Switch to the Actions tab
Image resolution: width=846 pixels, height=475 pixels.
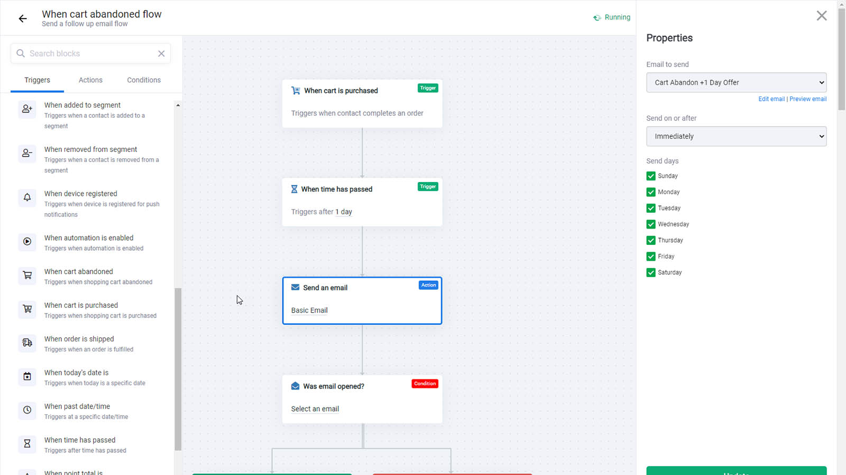(x=90, y=80)
